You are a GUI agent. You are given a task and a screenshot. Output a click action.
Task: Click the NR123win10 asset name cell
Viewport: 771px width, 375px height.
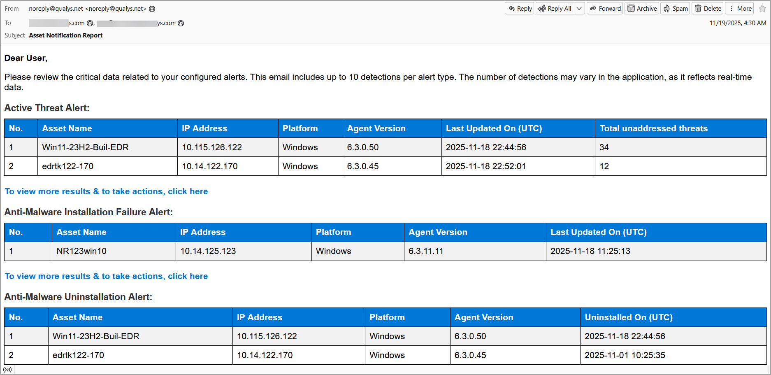click(x=81, y=251)
